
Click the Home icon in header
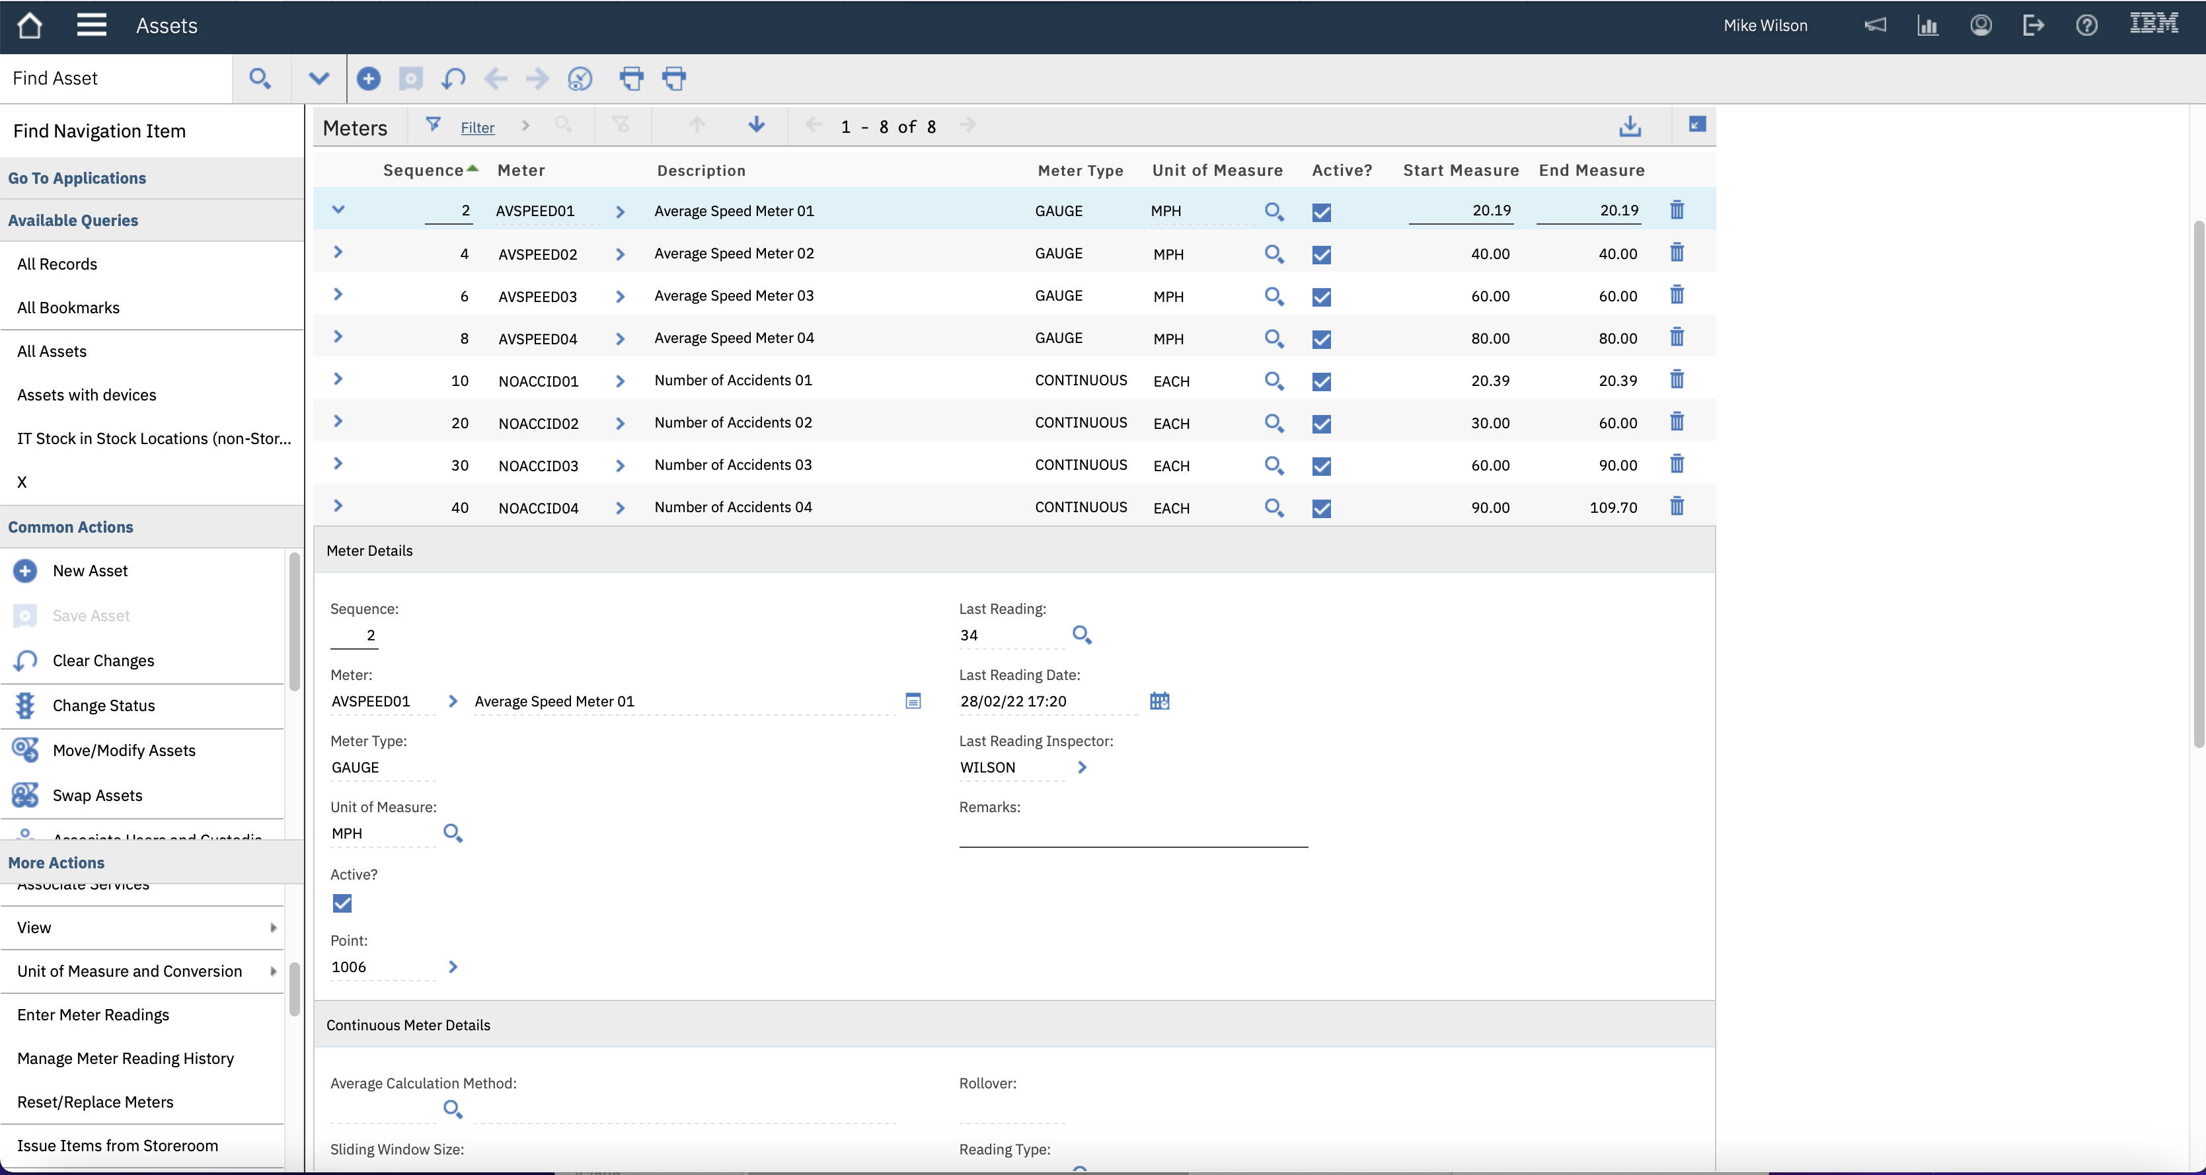tap(30, 25)
